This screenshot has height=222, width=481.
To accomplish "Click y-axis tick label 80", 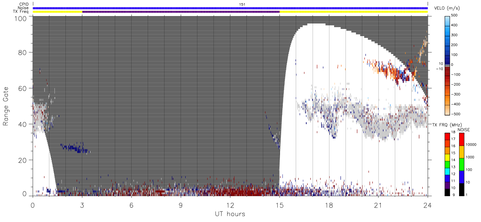I will tap(22, 52).
